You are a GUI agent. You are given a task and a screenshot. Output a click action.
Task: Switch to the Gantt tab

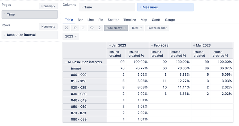coord(156,20)
